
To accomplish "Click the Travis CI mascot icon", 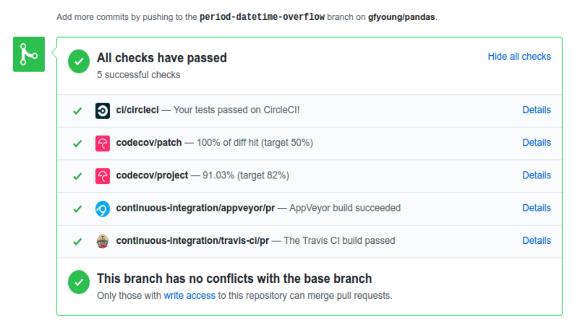I will point(102,241).
